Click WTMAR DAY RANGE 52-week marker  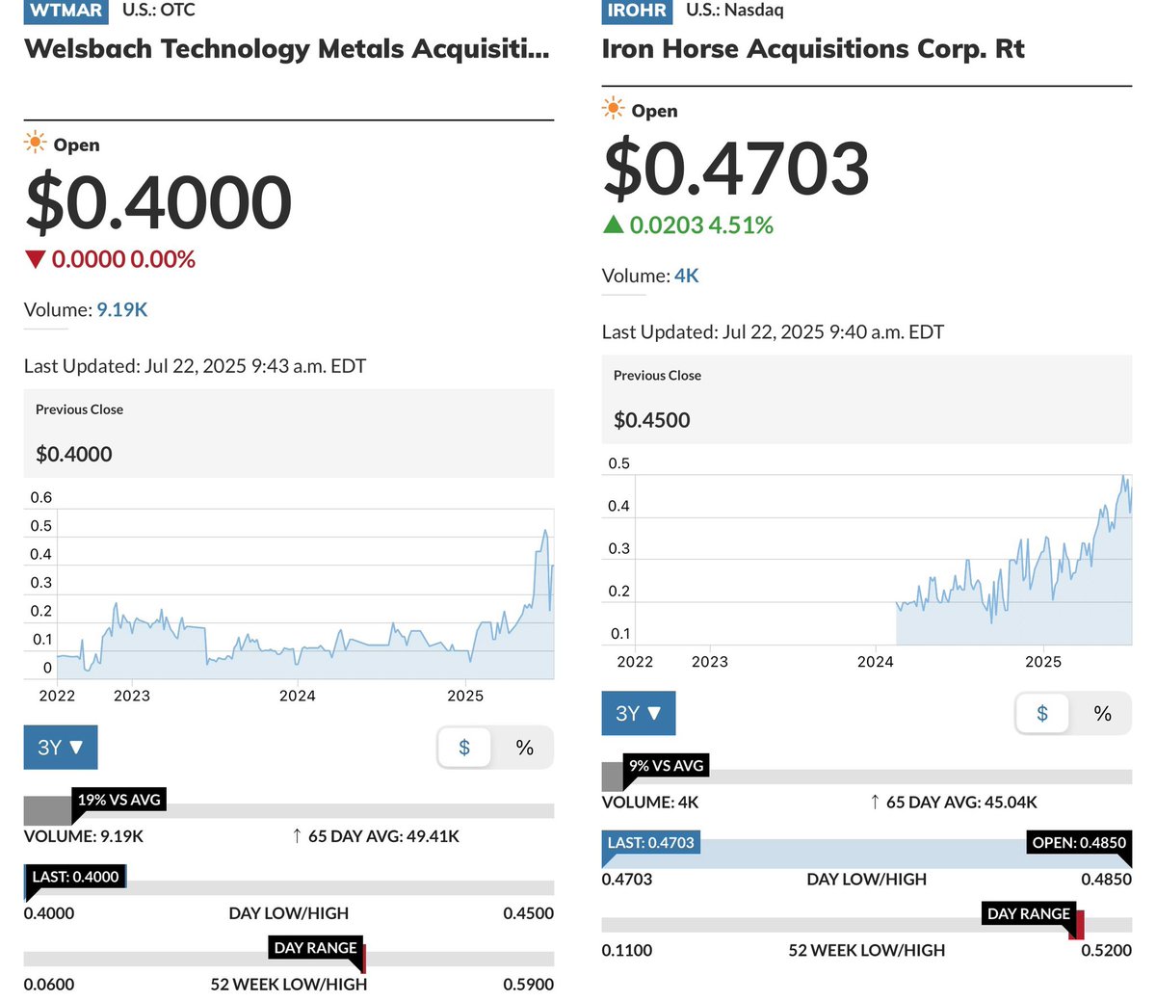316,948
